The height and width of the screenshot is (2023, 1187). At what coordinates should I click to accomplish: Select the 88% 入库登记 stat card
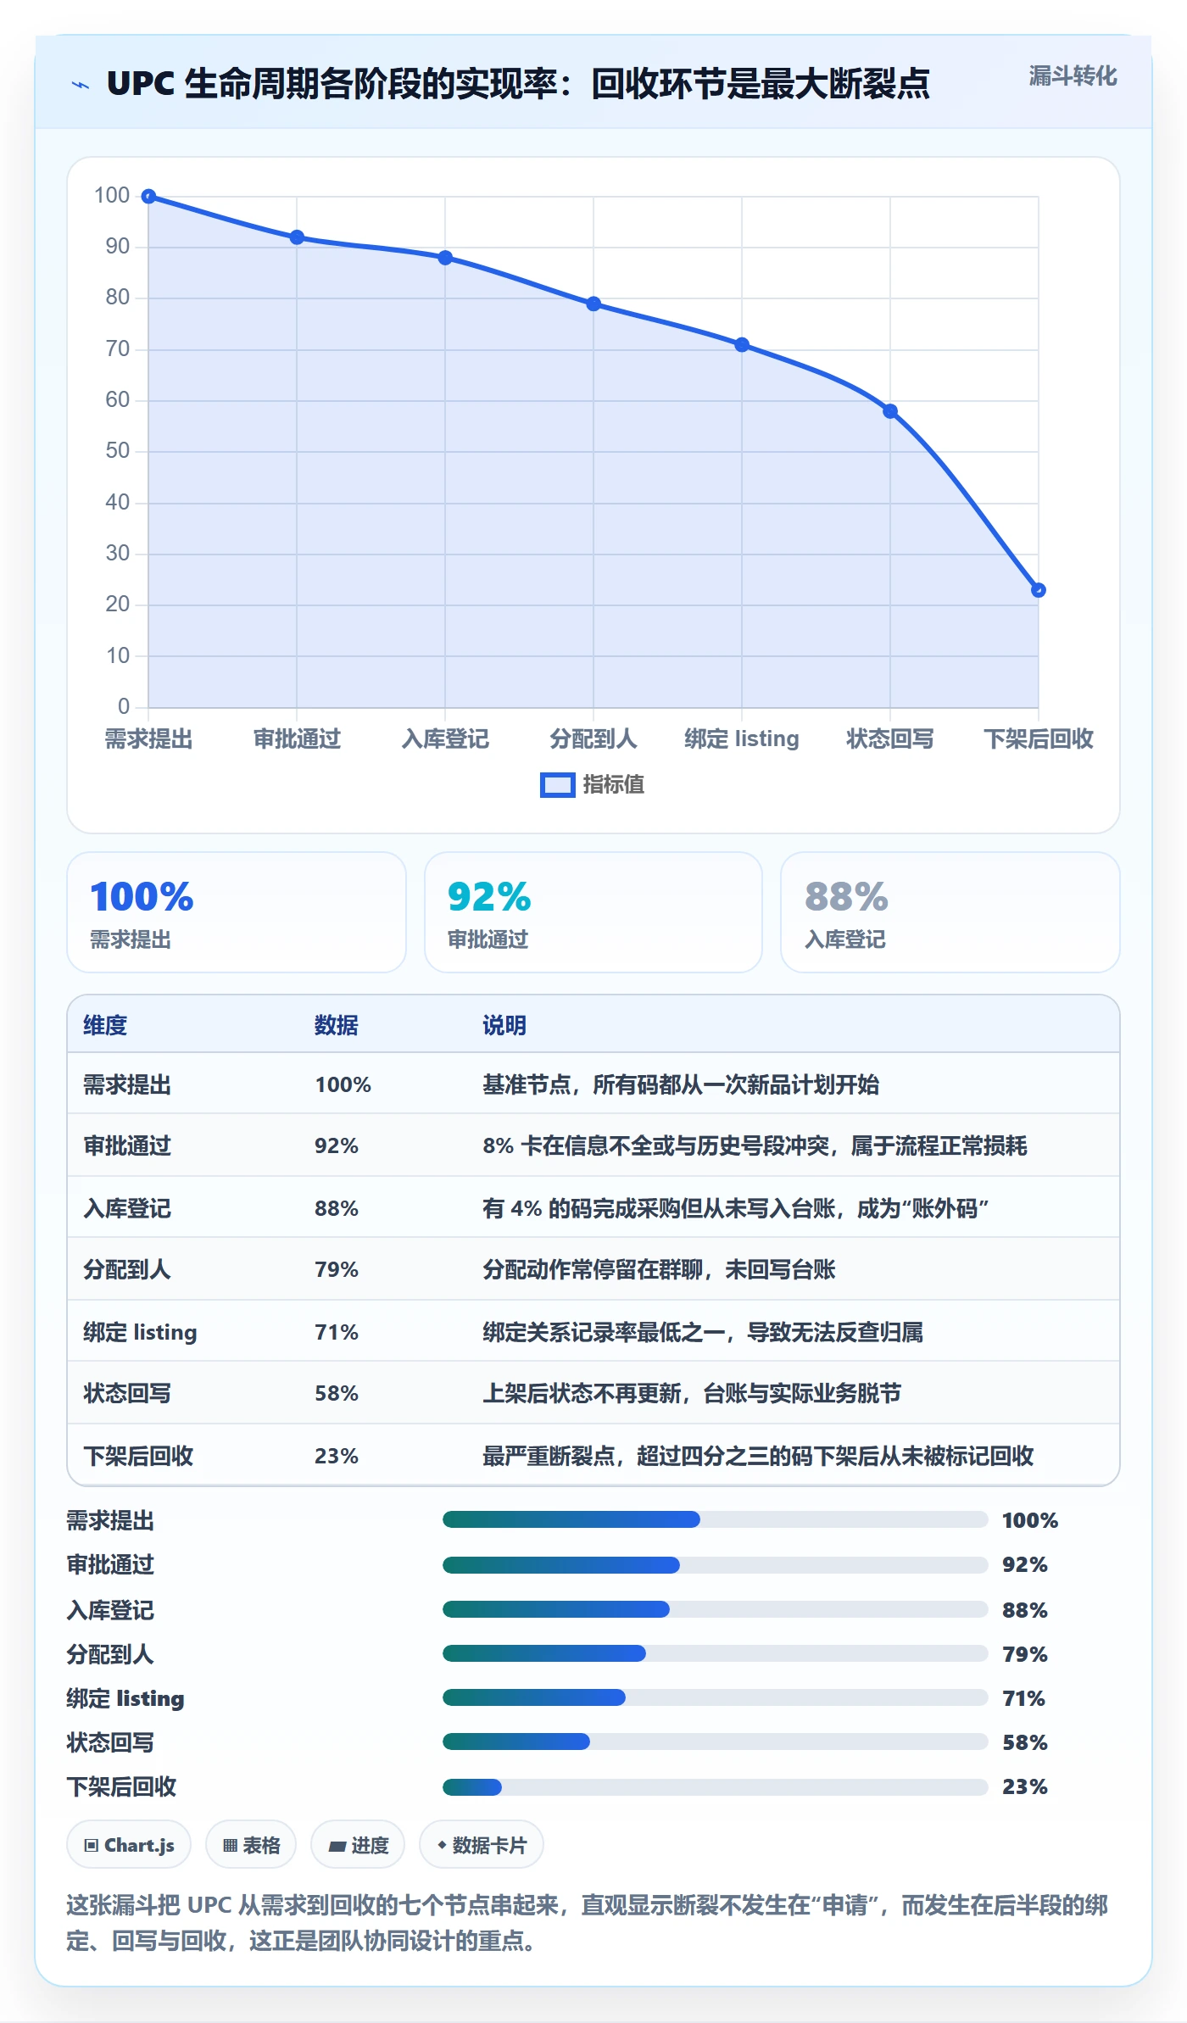tap(950, 912)
